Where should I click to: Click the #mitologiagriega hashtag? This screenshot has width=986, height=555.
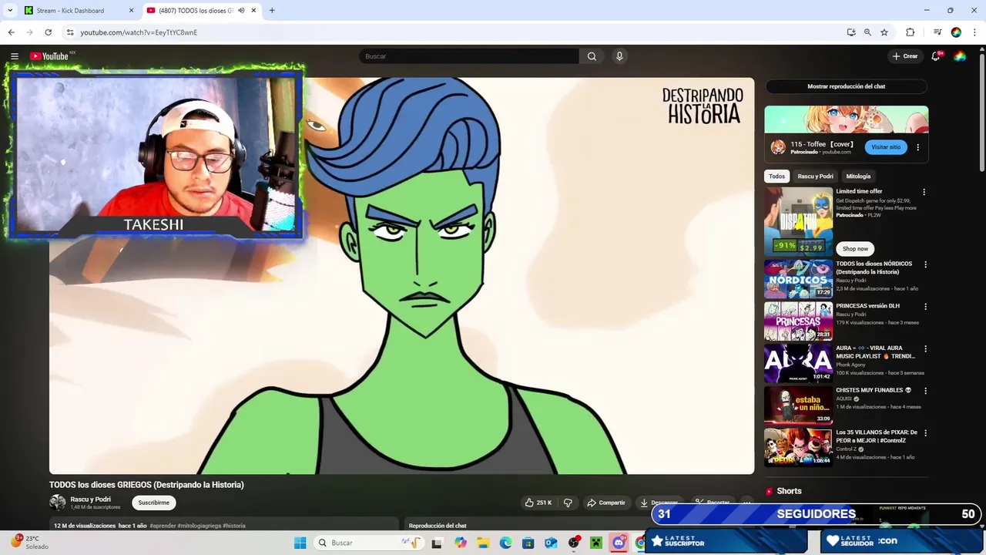coord(199,526)
